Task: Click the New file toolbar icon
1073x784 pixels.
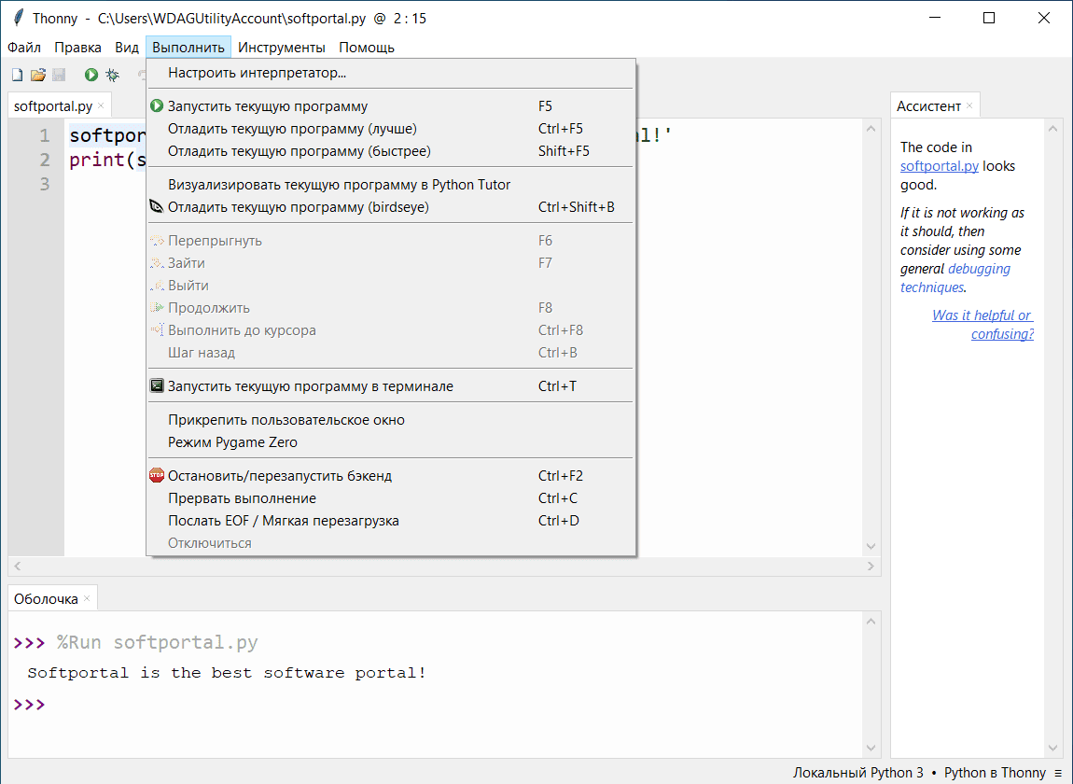Action: pos(17,75)
